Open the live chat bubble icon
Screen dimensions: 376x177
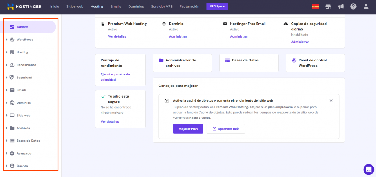click(x=368, y=169)
